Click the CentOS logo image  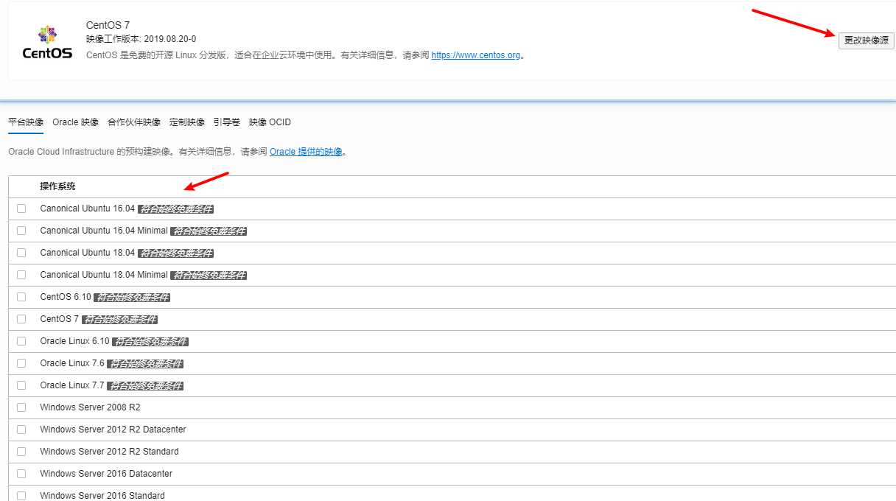[47, 41]
